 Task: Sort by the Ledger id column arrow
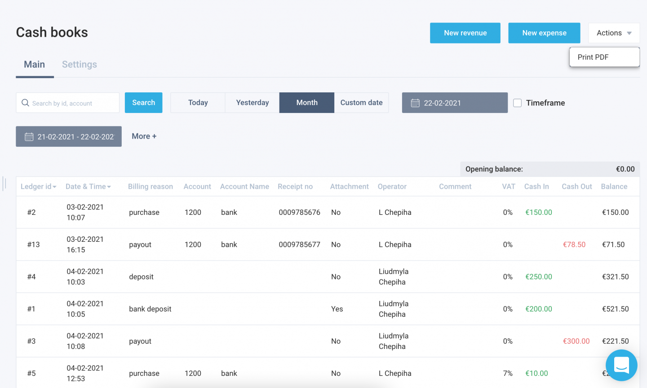(x=54, y=187)
